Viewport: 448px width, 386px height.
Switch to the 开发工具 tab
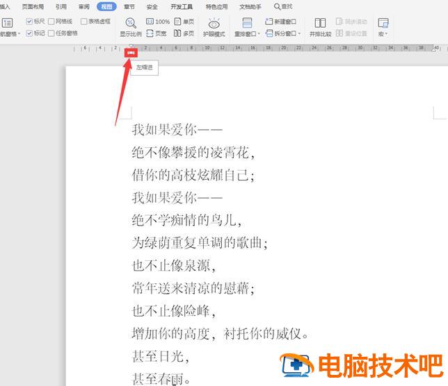click(182, 6)
